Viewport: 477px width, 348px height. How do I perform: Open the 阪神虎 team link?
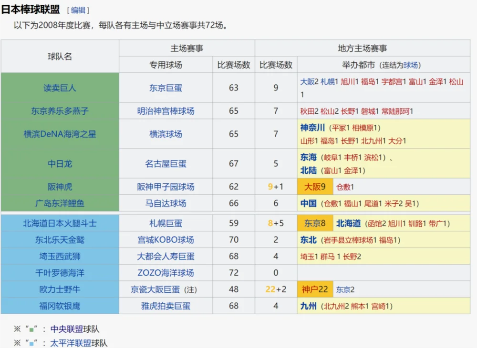tap(60, 187)
